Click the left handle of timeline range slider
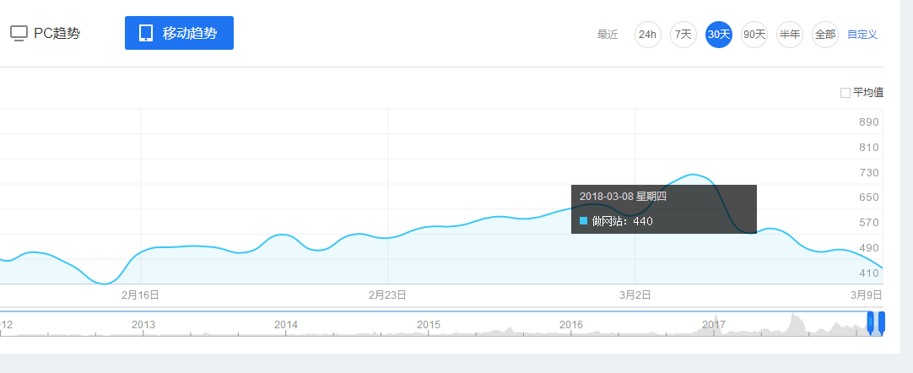This screenshot has height=373, width=913. tap(871, 323)
